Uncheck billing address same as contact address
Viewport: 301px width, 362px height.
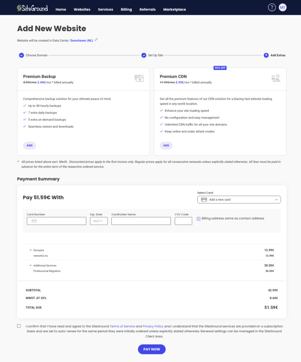coord(199,219)
